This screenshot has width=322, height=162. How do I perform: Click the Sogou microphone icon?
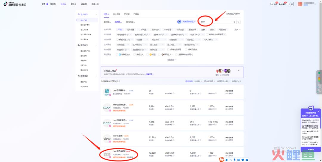point(235,160)
